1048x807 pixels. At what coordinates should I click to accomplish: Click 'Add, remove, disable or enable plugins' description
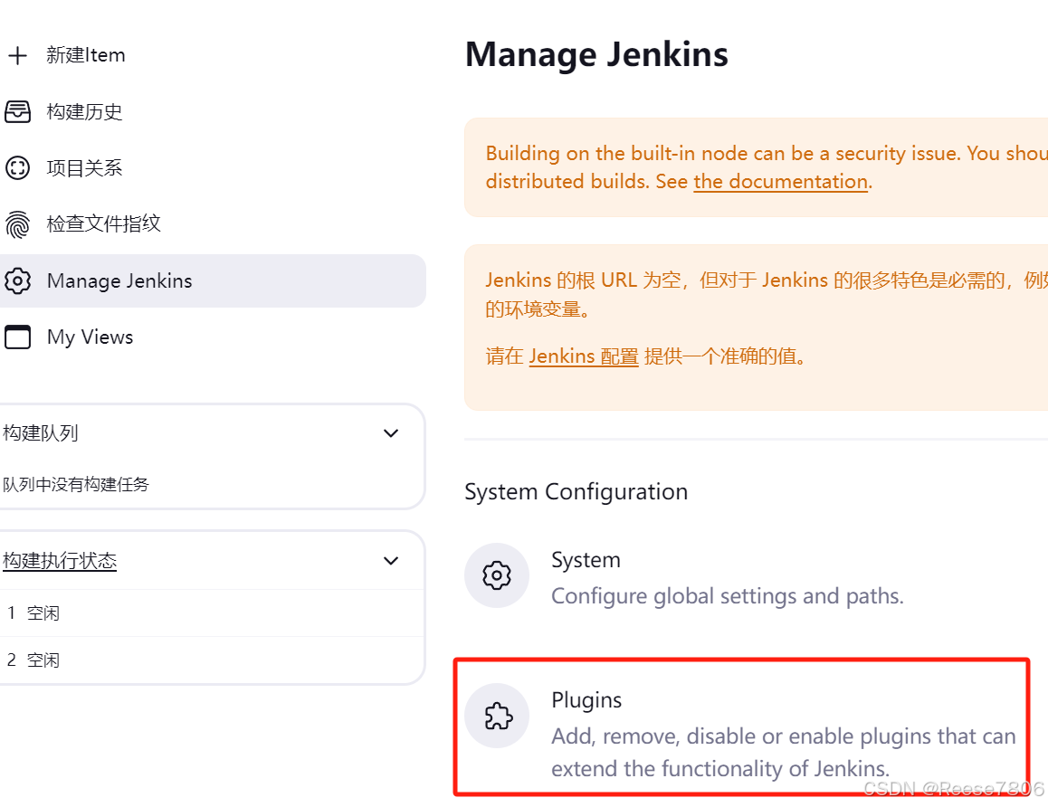[x=784, y=752]
